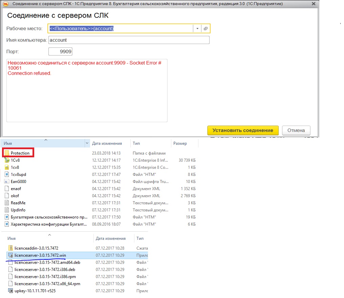Image resolution: width=344 pixels, height=298 pixels.
Task: Click the Характеристика конфигурации HTM file icon
Action: pos(7,224)
